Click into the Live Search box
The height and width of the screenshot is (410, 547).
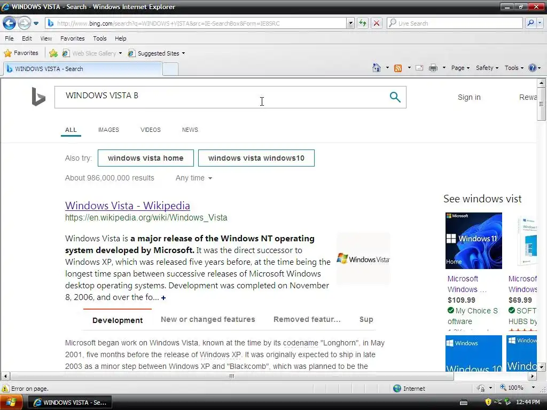coord(455,23)
